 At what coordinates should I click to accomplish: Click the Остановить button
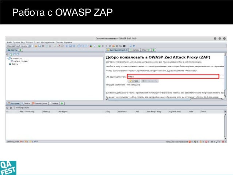pyautogui.click(x=149, y=81)
